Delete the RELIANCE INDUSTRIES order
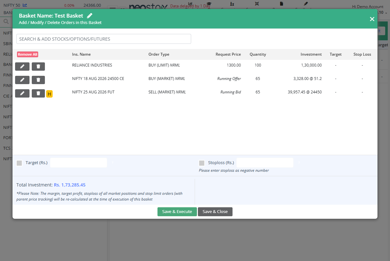This screenshot has height=261, width=390. pyautogui.click(x=38, y=66)
